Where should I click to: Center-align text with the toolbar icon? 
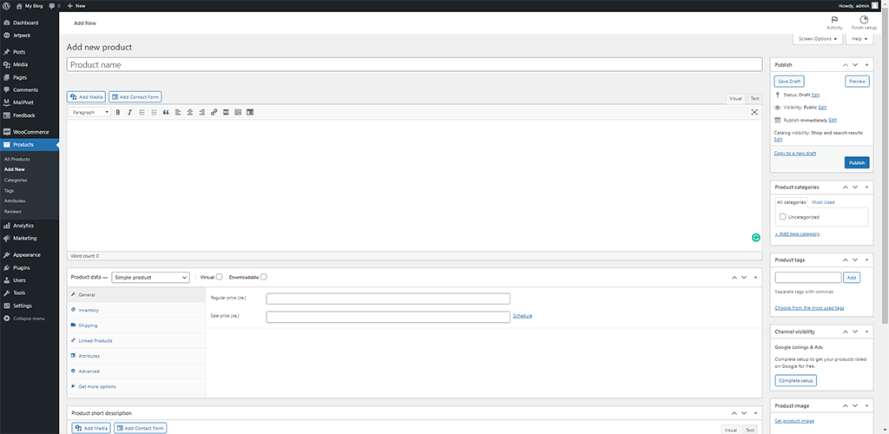click(189, 112)
